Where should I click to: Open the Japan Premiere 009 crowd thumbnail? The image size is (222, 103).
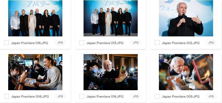coord(186,72)
